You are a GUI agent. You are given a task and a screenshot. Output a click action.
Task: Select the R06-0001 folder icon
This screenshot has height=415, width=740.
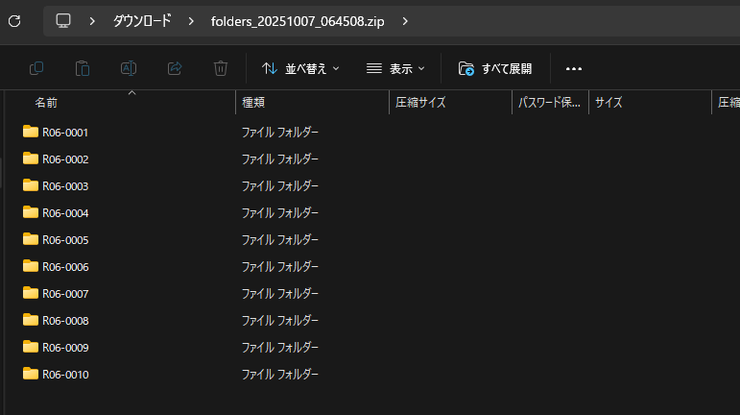[31, 132]
